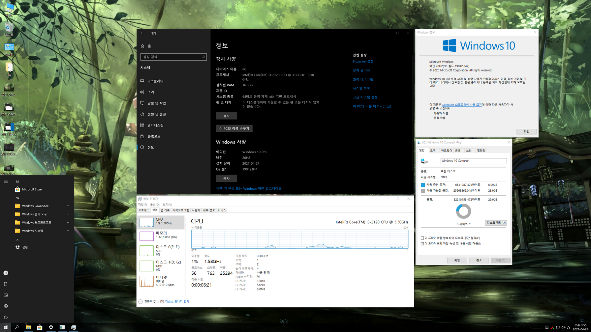Click the taskbar Search magnifier
591x332 pixels.
(17, 327)
